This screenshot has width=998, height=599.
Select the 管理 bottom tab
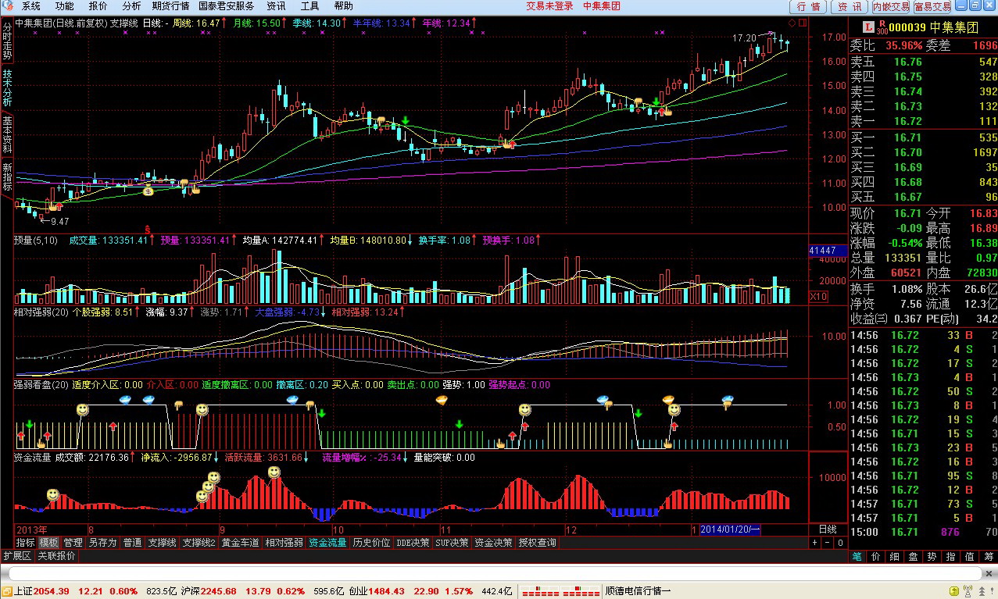(73, 542)
